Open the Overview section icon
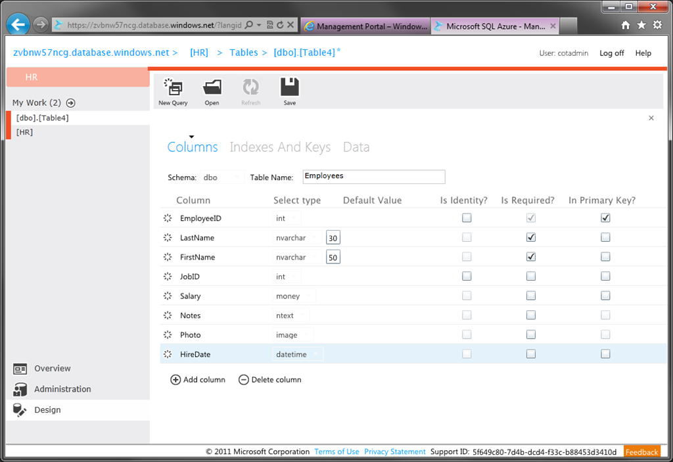This screenshot has width=673, height=462. coord(20,369)
